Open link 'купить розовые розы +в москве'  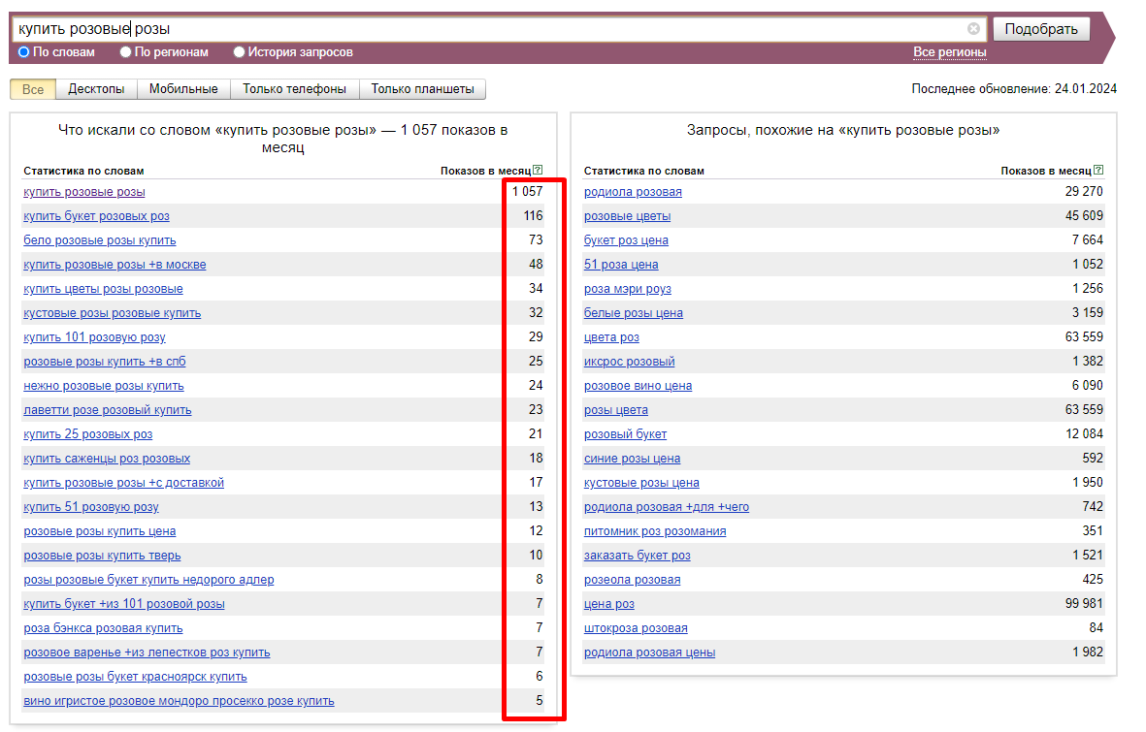click(x=115, y=265)
